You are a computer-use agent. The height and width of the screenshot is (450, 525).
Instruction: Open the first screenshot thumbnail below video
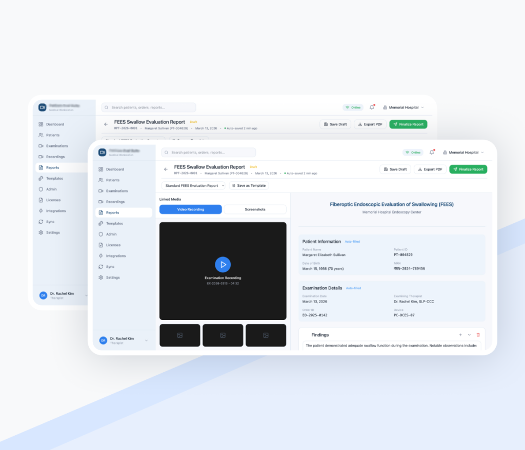(x=179, y=335)
